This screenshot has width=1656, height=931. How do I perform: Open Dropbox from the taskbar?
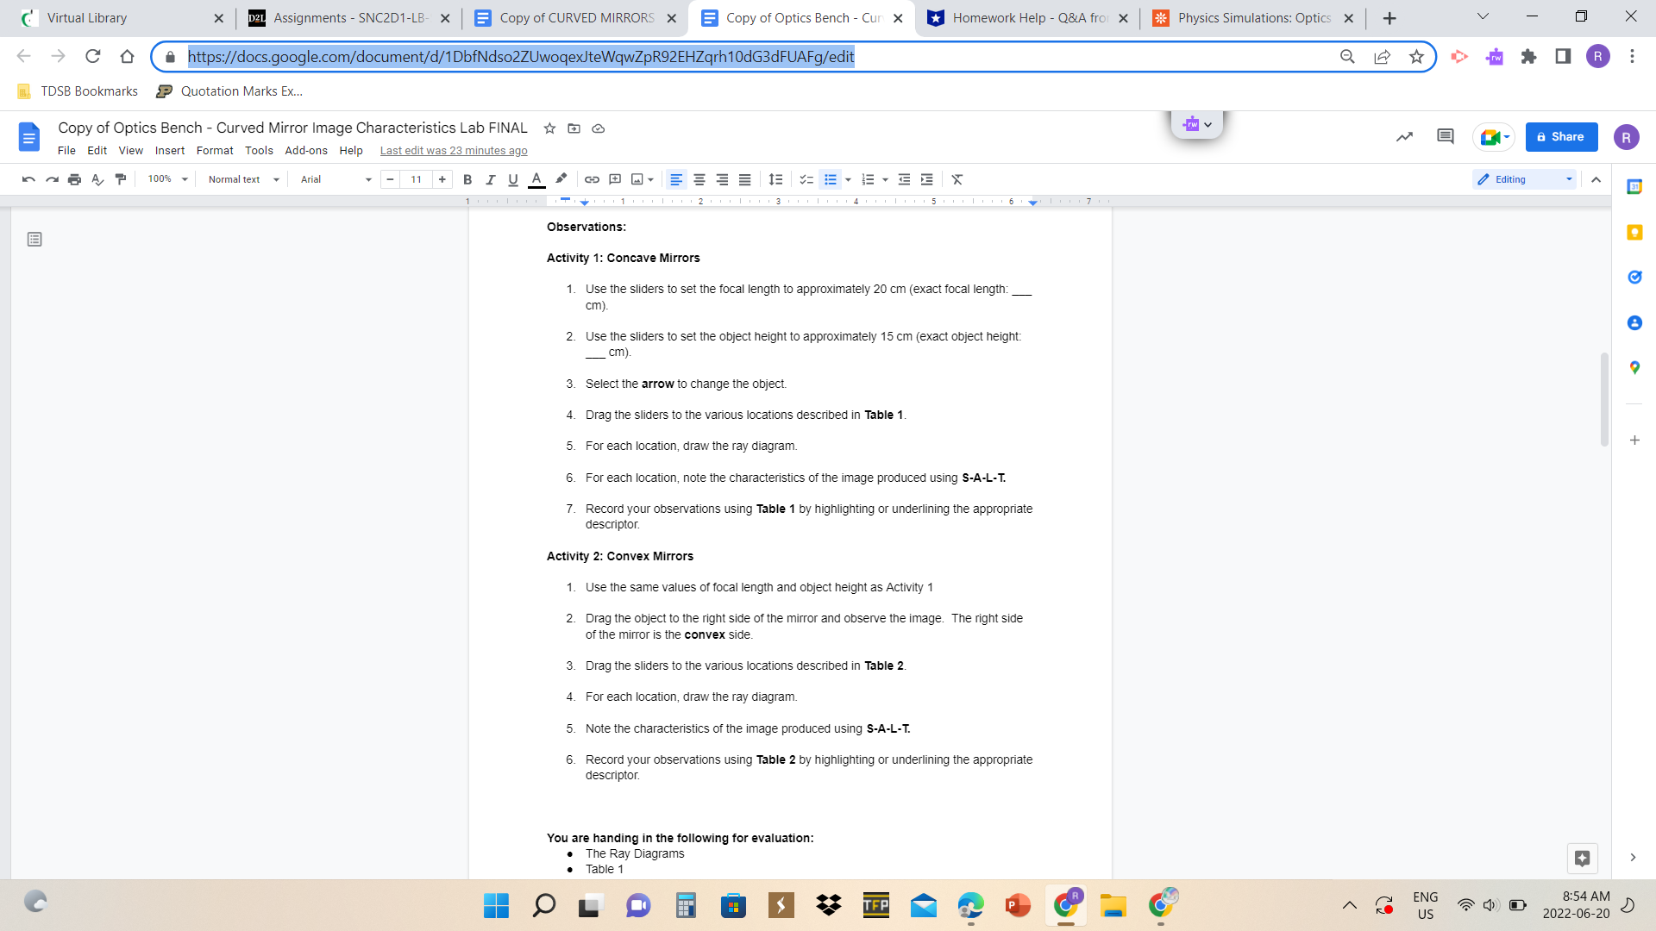click(828, 905)
